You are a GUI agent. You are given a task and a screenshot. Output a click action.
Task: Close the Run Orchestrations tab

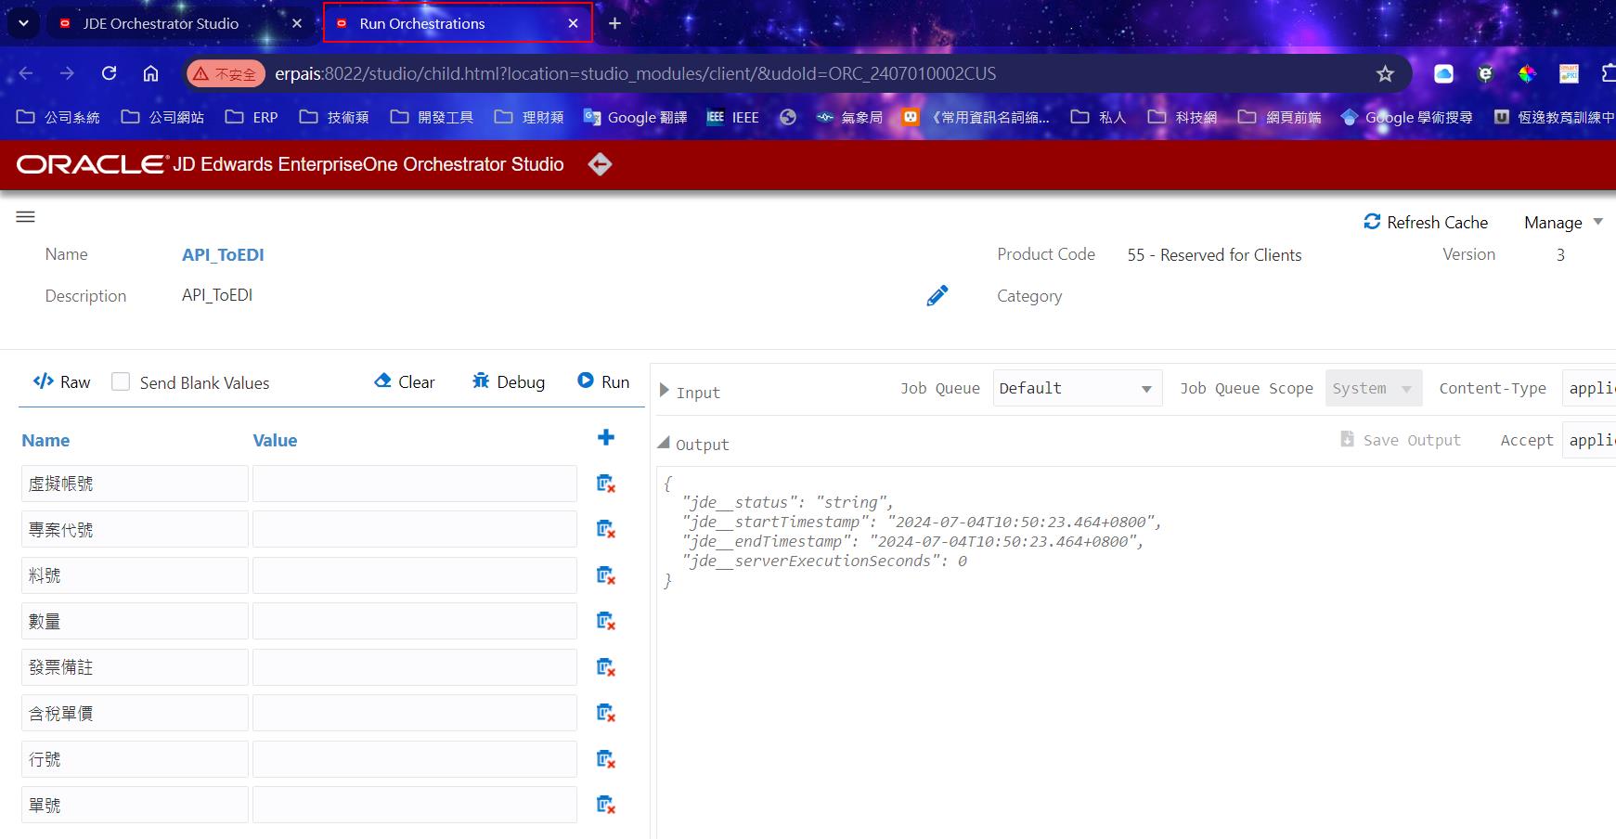(x=573, y=23)
